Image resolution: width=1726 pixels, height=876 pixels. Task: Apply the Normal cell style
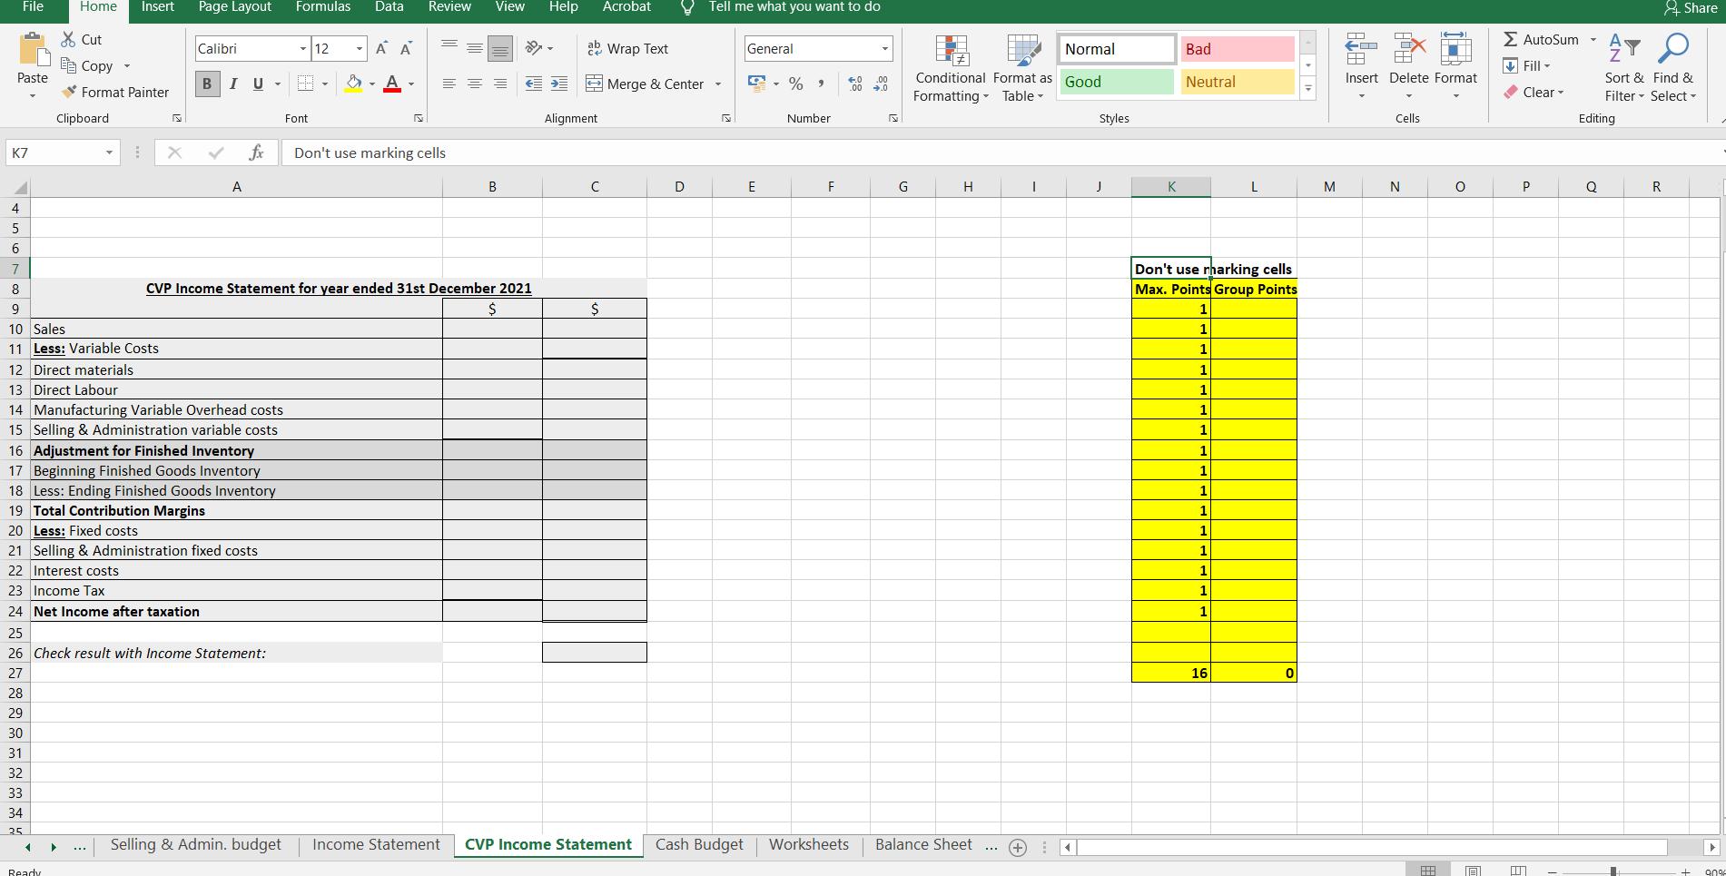(x=1116, y=49)
